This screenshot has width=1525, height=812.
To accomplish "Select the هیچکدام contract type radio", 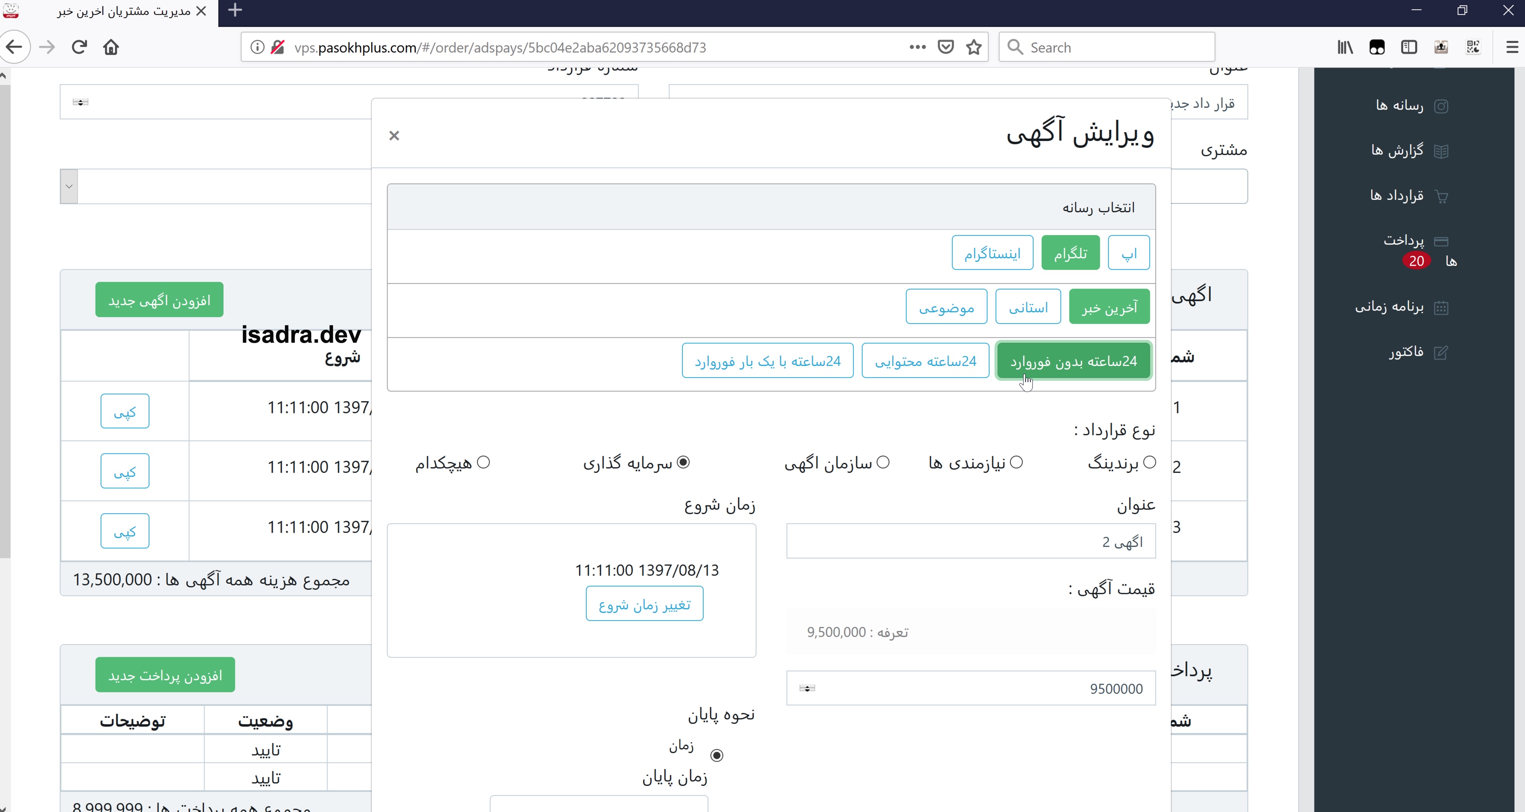I will point(483,462).
